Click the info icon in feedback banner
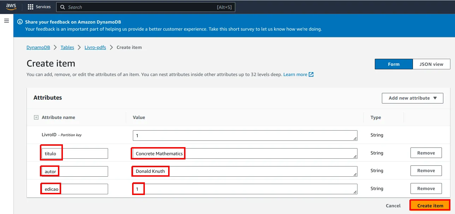This screenshot has width=455, height=214. tap(20, 22)
